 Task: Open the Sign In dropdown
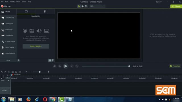(159, 2)
